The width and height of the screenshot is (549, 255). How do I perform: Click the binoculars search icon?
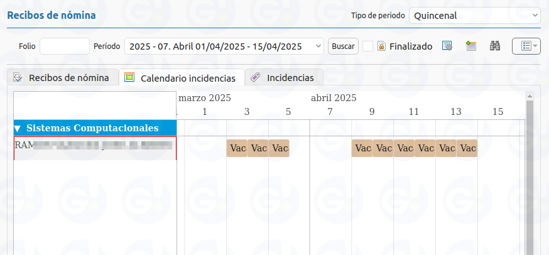pos(495,46)
